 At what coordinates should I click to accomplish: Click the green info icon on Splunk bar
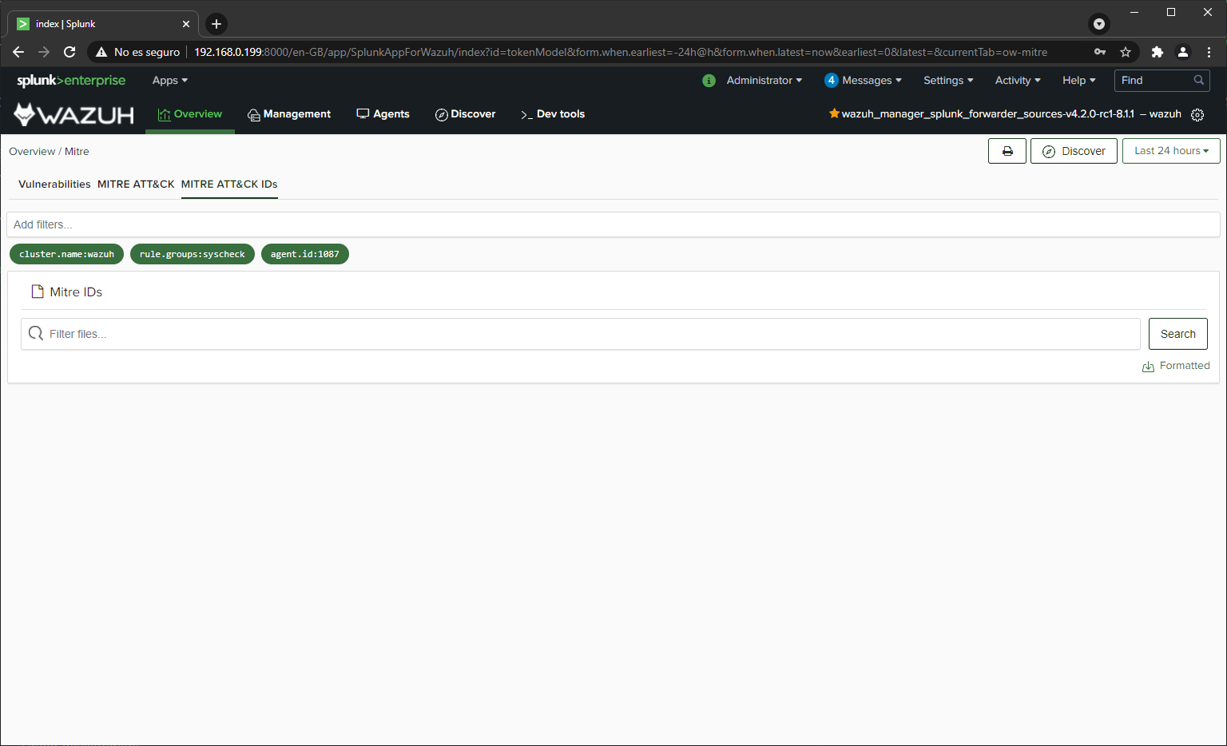(x=709, y=80)
